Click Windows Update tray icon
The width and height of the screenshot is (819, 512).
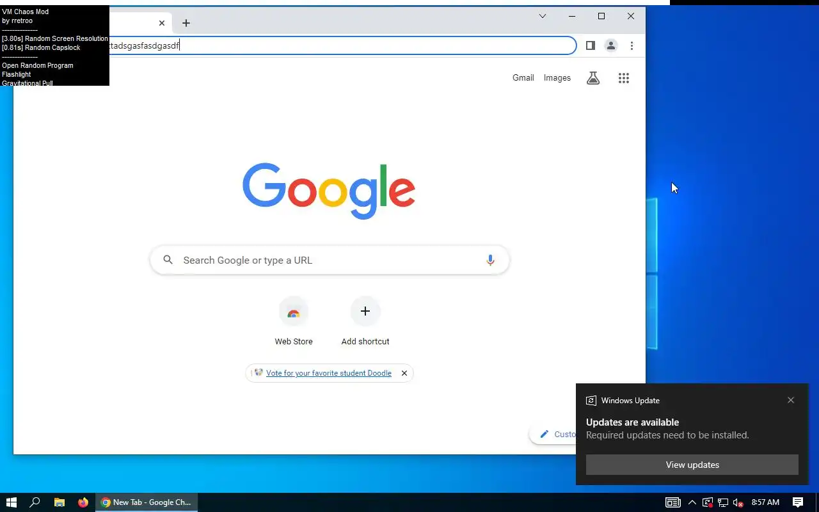[x=707, y=502]
